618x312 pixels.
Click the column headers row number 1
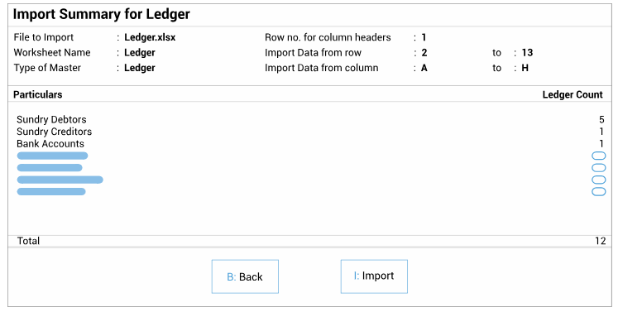point(424,37)
